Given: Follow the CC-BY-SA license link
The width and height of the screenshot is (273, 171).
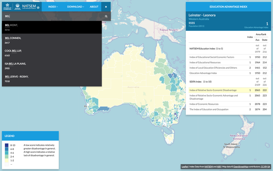Looking at the screenshot, I should [x=266, y=167].
